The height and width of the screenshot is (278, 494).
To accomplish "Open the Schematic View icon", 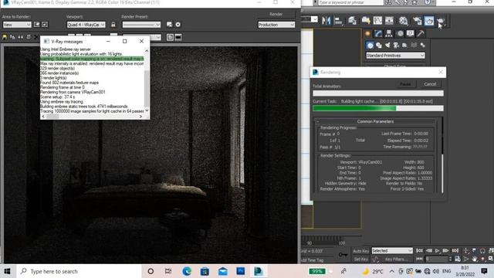I will (x=389, y=21).
